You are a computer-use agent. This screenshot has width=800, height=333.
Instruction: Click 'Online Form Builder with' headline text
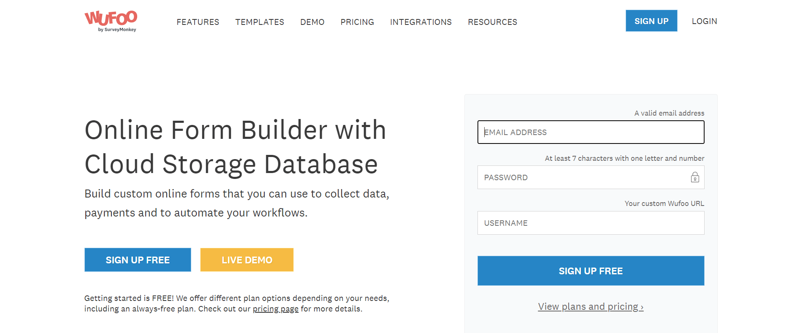[x=235, y=130]
